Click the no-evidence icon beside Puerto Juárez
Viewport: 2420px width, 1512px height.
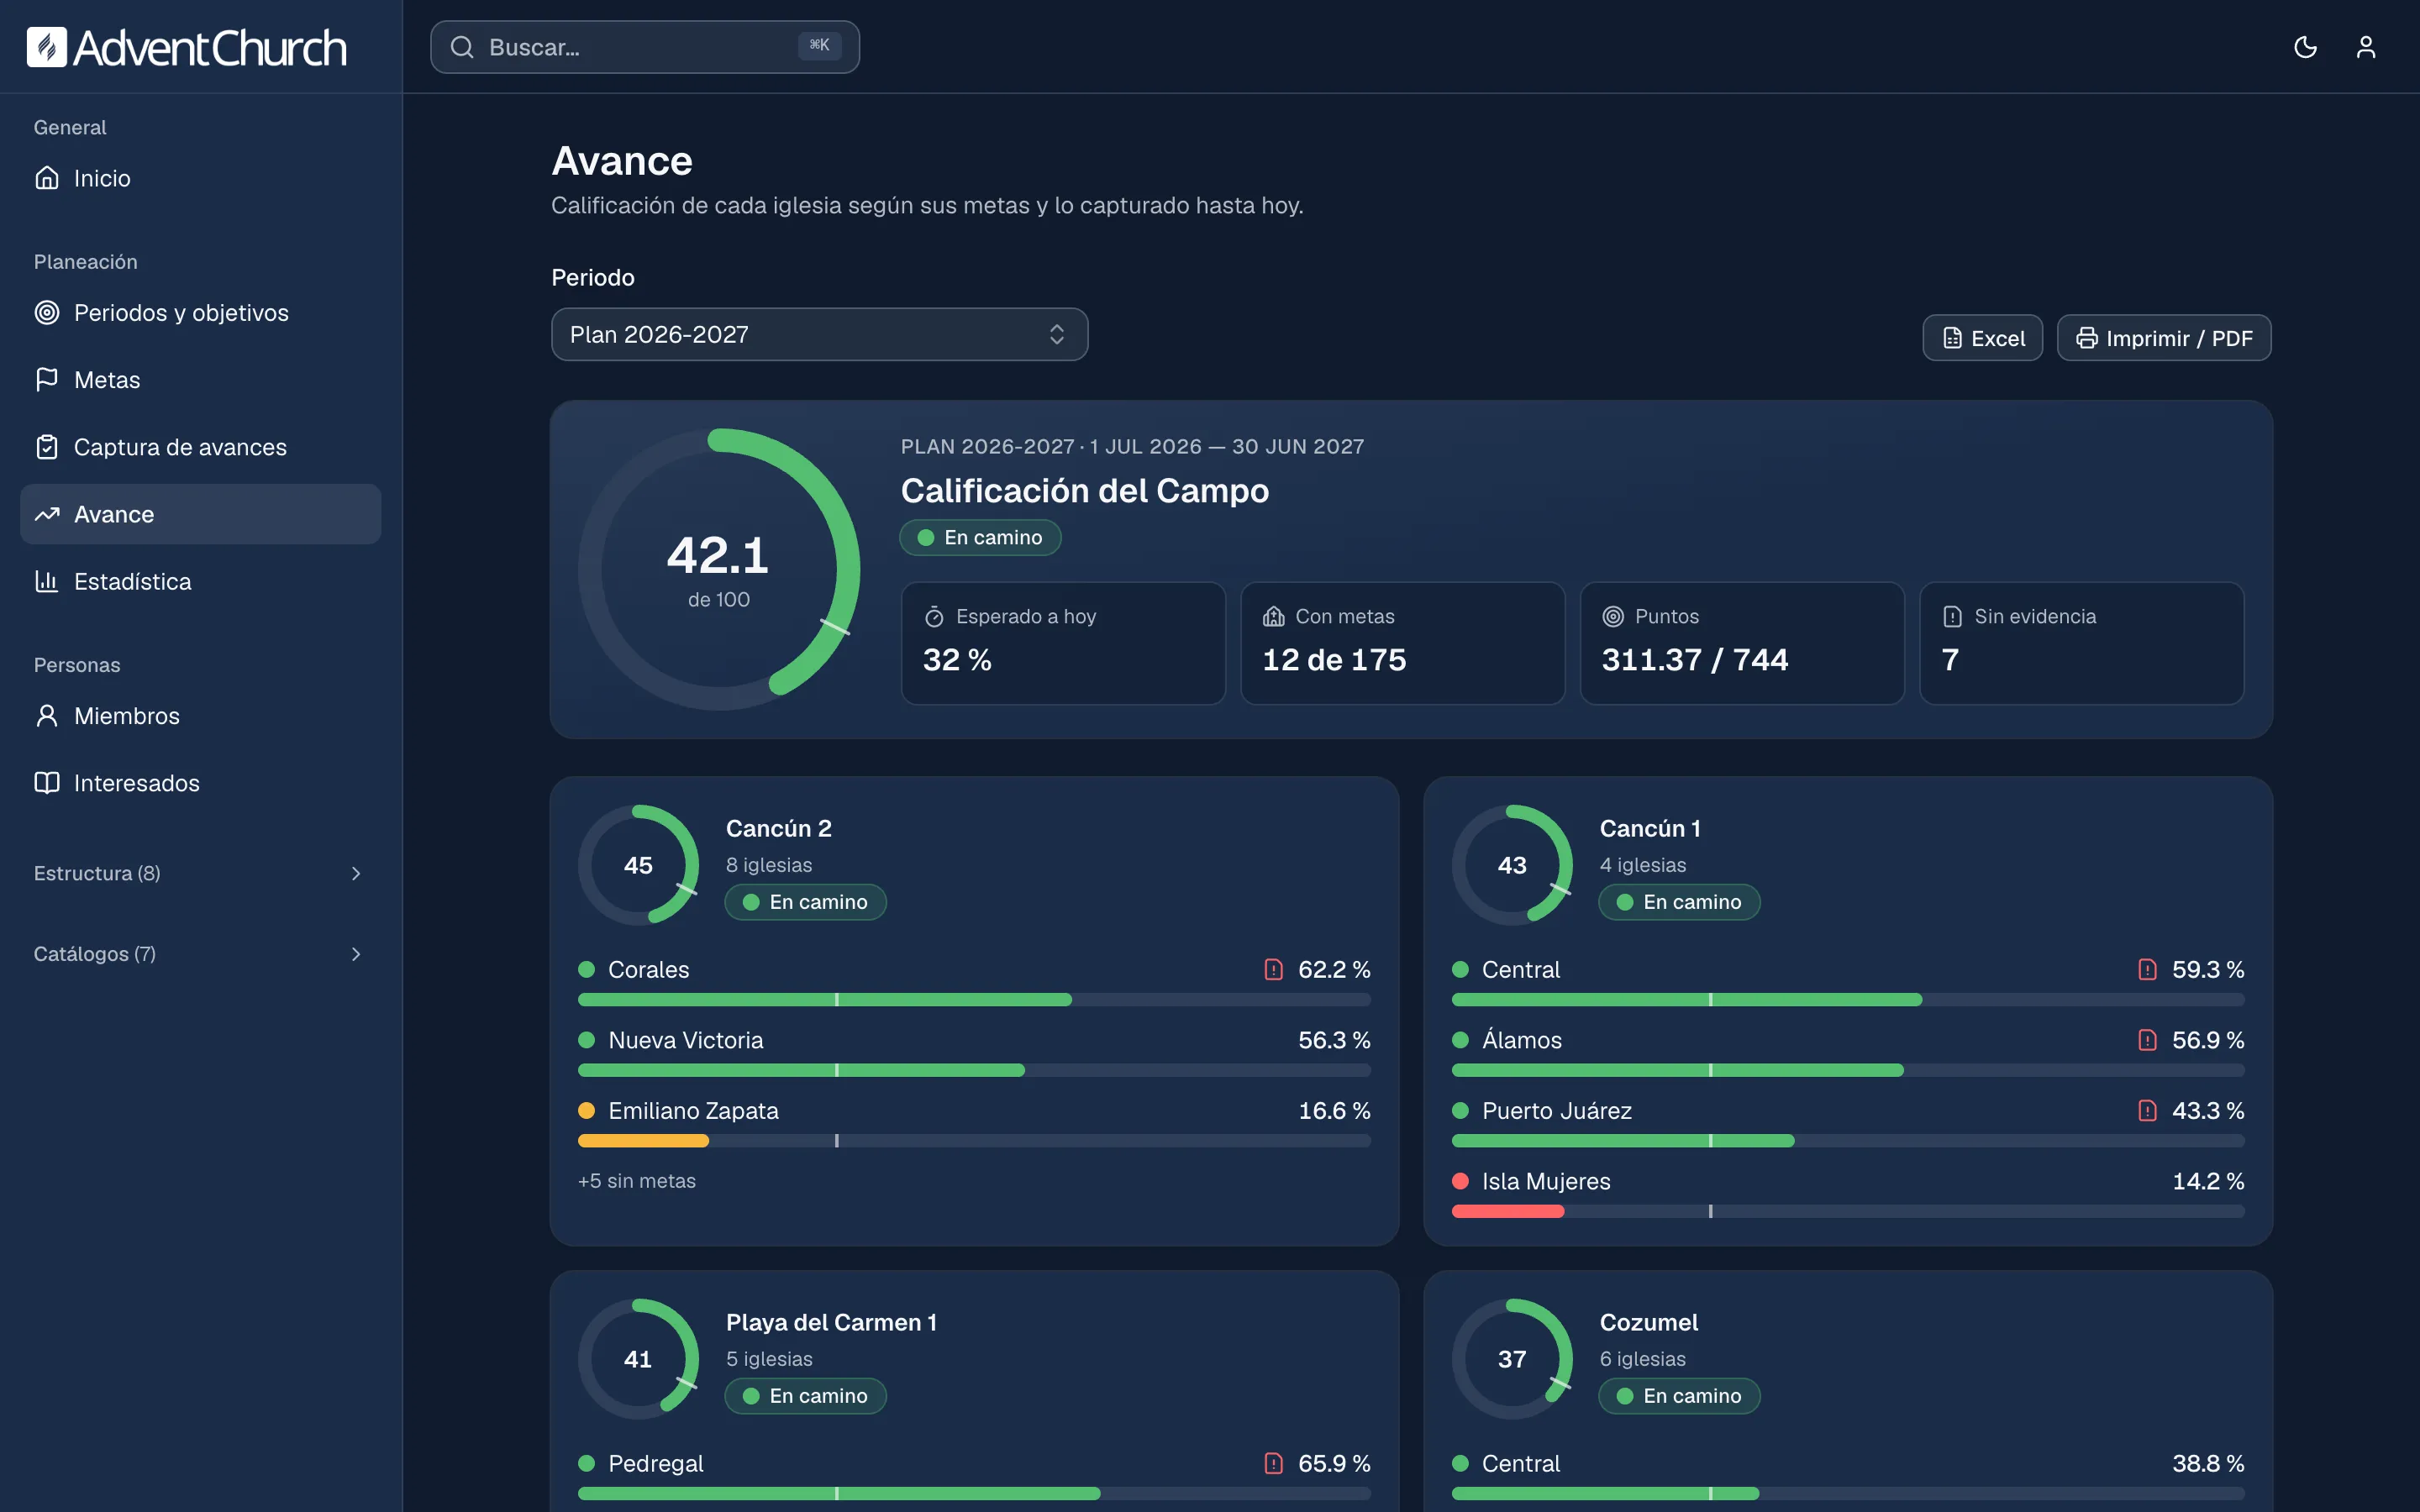(x=2147, y=1111)
